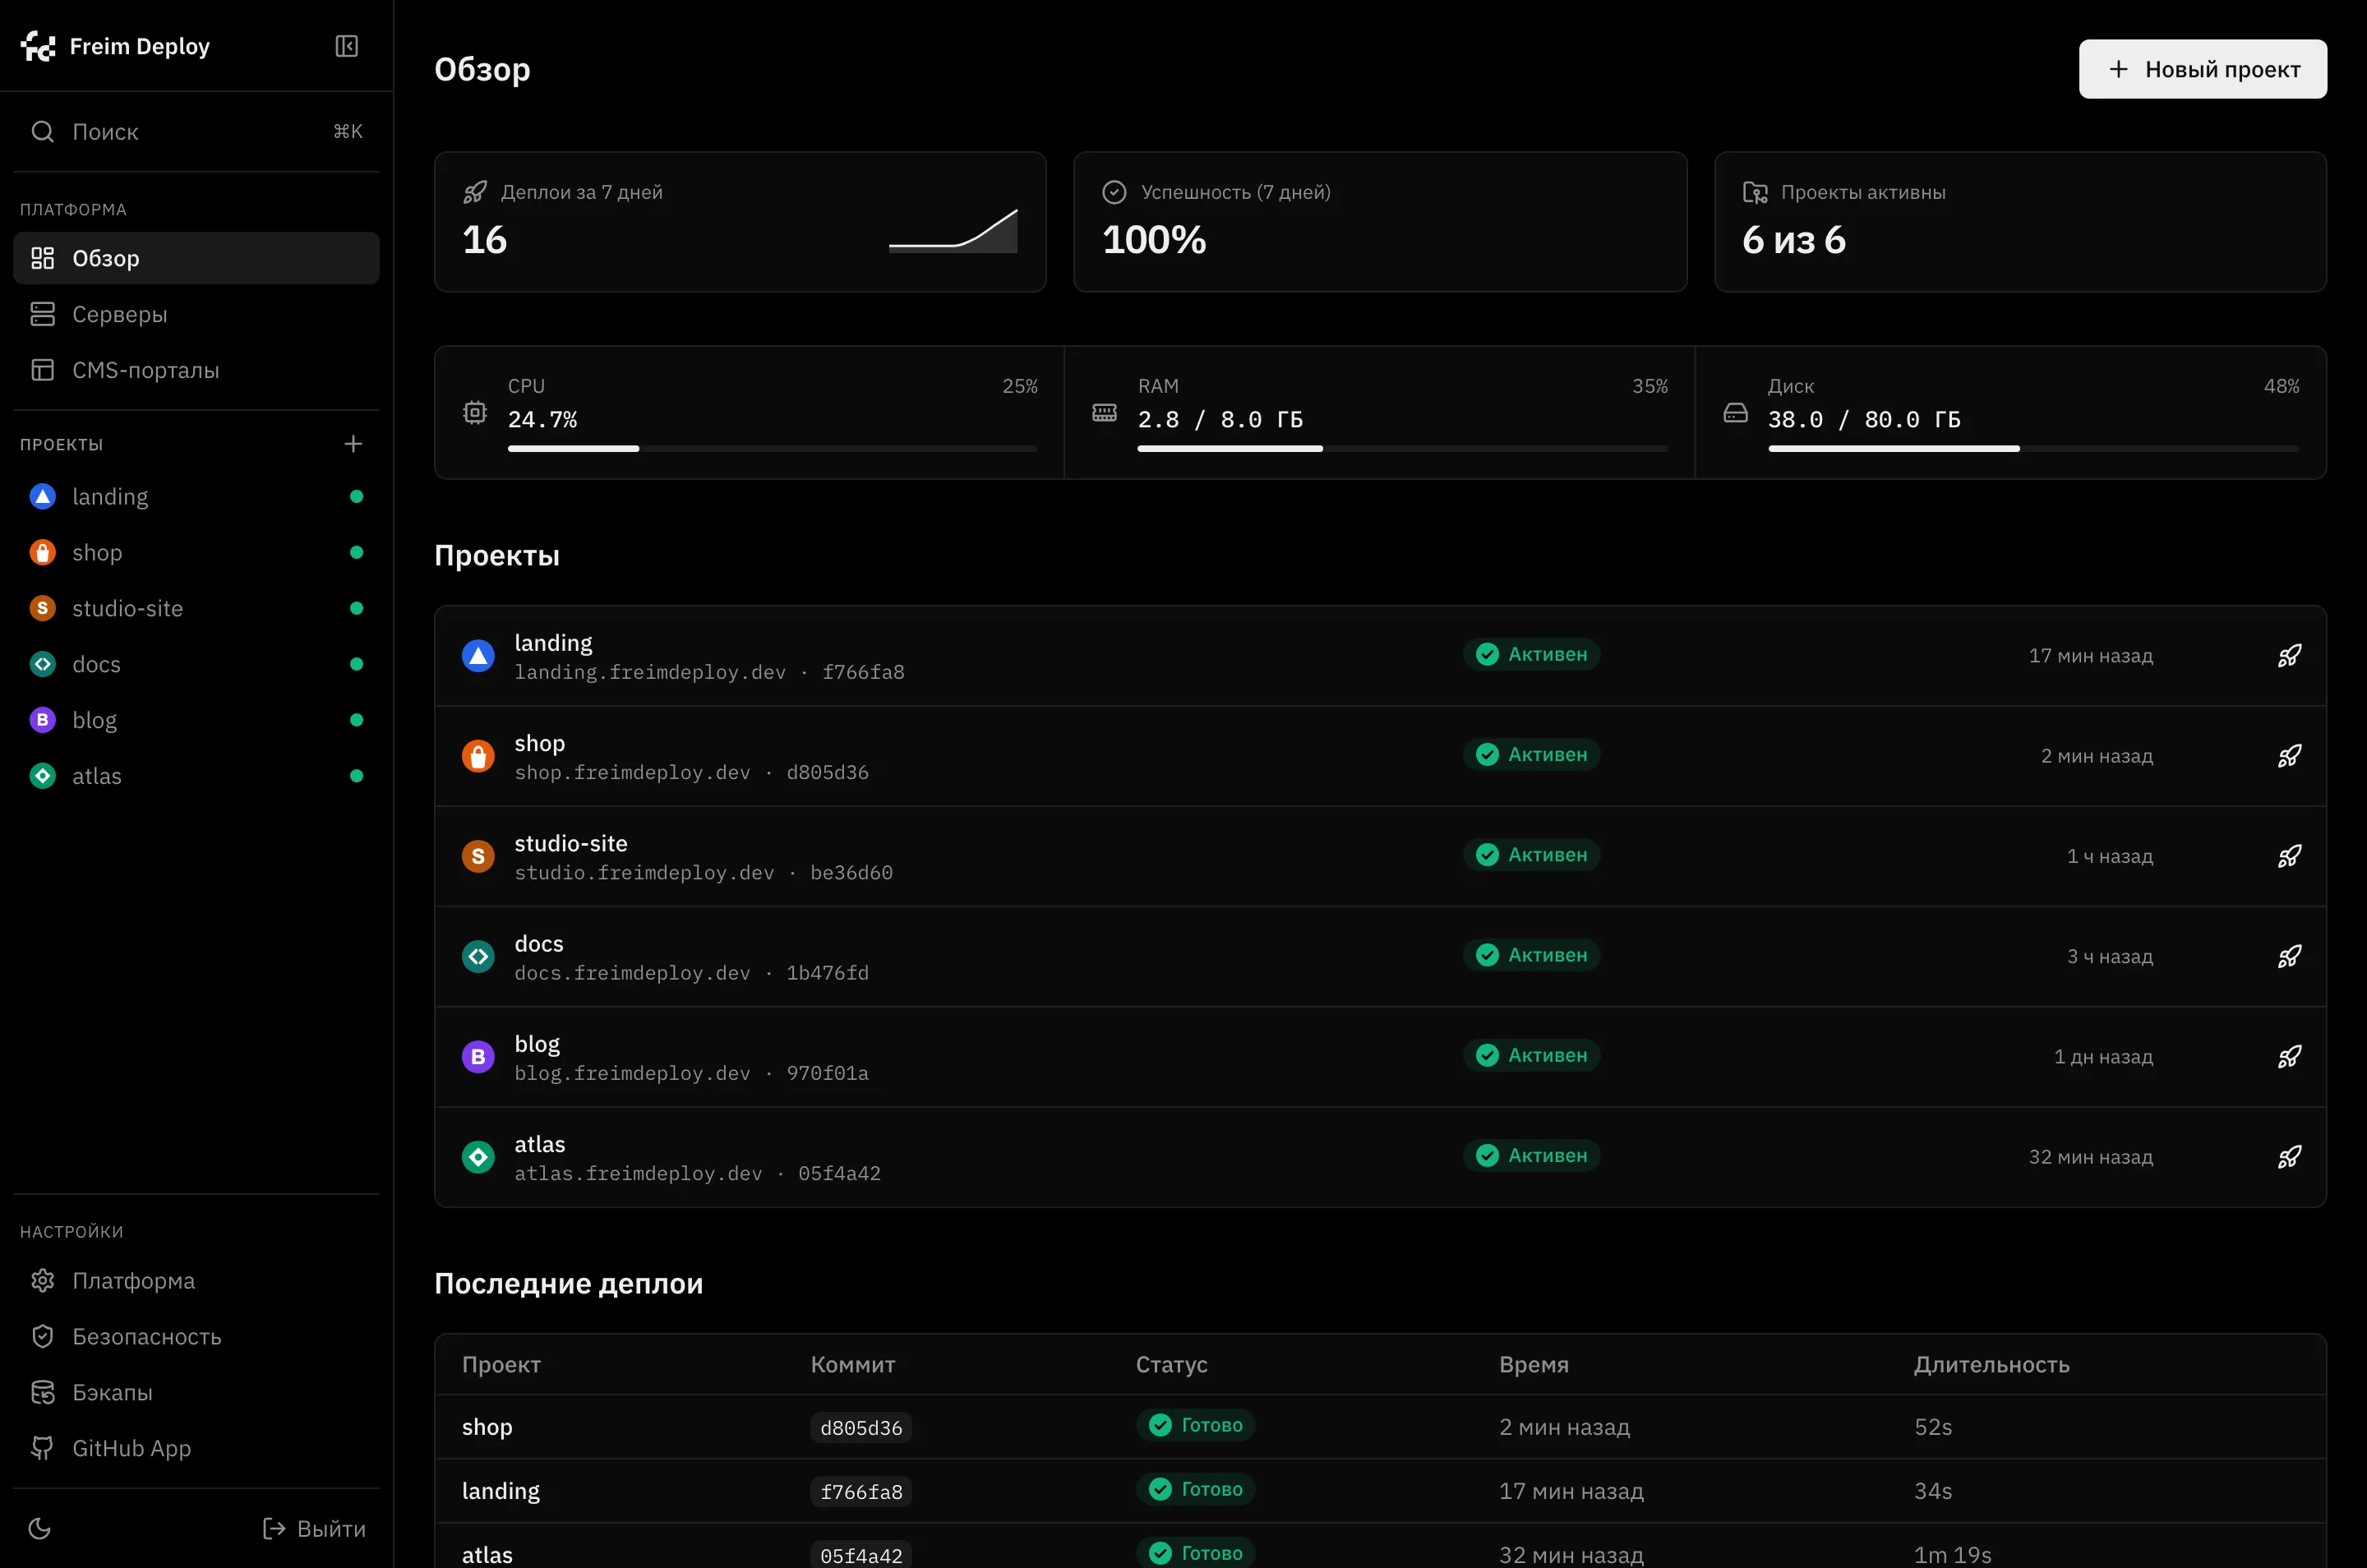The width and height of the screenshot is (2367, 1568).
Task: Click the purple blog B avatar in the projects list
Action: [478, 1056]
